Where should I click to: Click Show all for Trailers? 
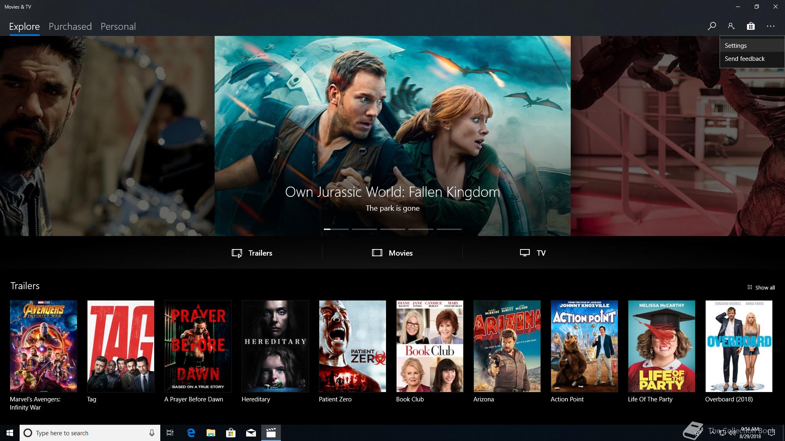(761, 287)
